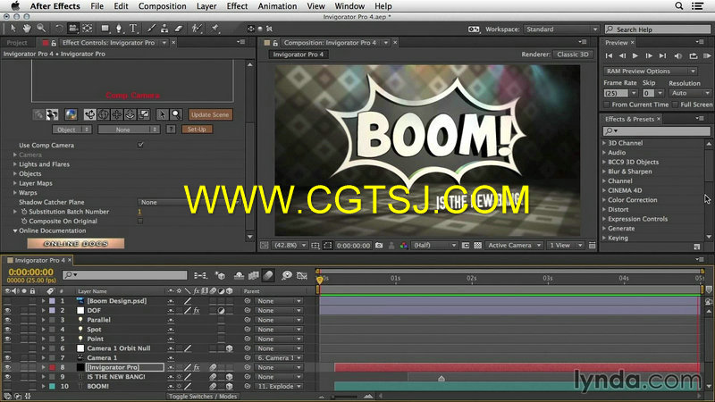Screen dimensions: 715x402
Task: Enable Motion Blur for timeline layers
Action: point(268,275)
